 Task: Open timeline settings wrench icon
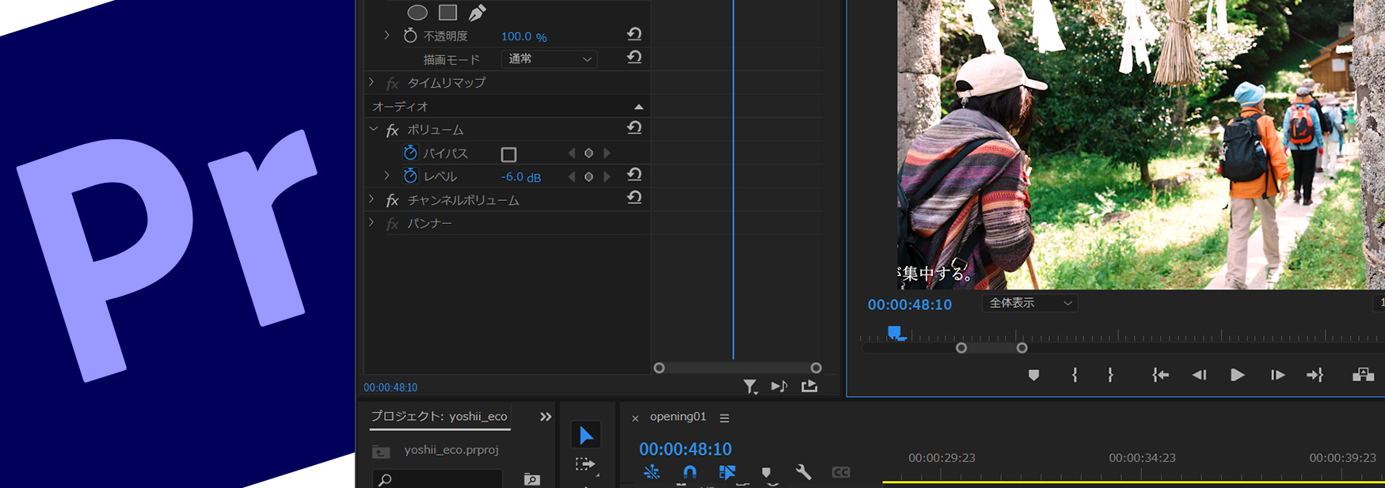pos(803,472)
